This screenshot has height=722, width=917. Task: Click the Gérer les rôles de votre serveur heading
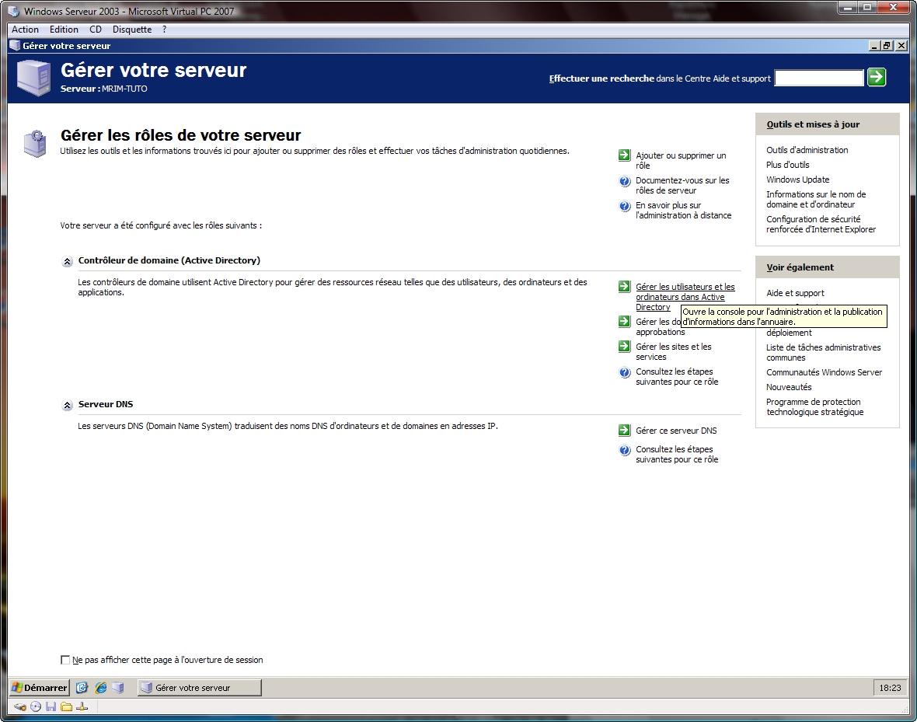coord(181,135)
